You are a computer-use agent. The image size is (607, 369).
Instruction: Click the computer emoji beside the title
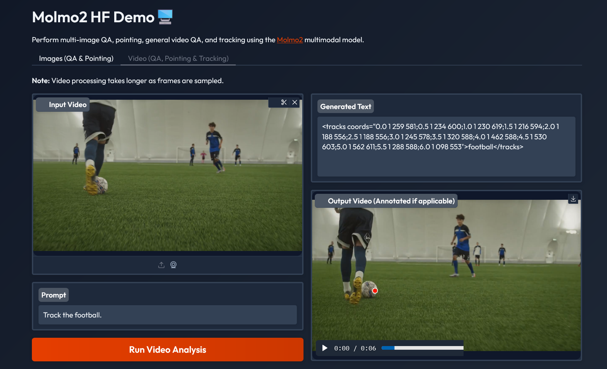(165, 17)
